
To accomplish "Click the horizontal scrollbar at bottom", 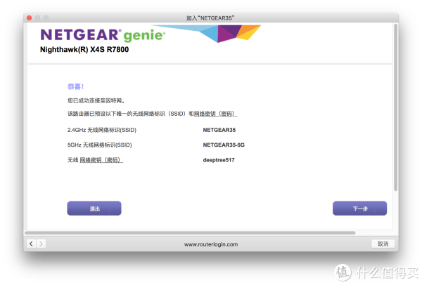I will tap(190, 232).
